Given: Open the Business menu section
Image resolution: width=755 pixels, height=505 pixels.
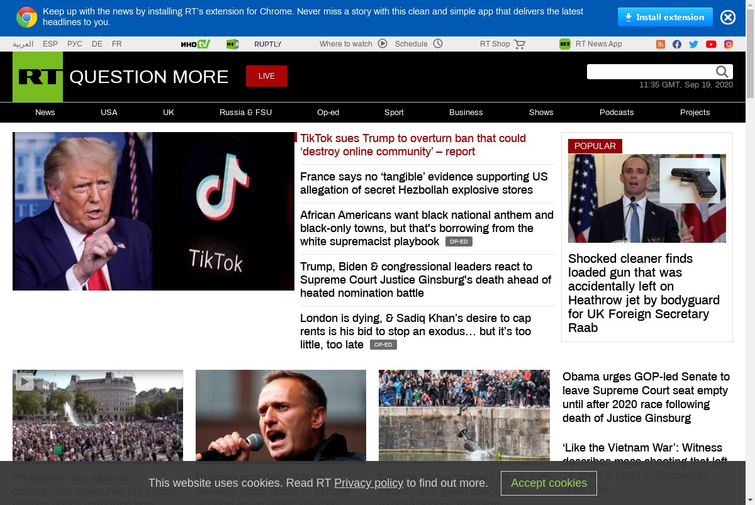Looking at the screenshot, I should tap(466, 113).
